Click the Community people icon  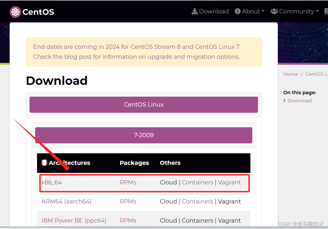[274, 11]
